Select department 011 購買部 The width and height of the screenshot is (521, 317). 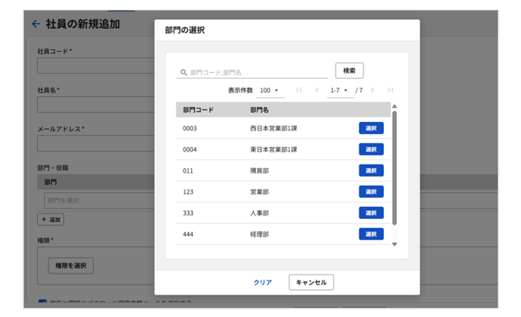pyautogui.click(x=371, y=170)
